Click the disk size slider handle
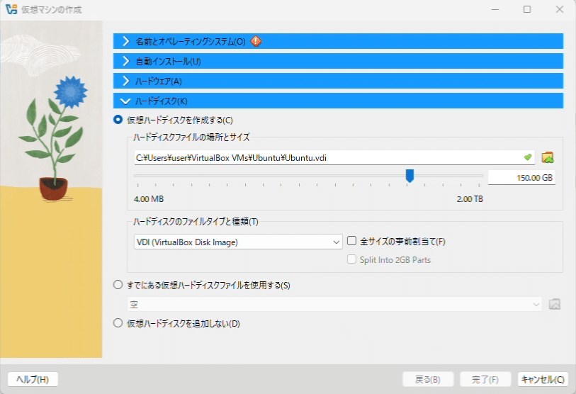 point(410,176)
